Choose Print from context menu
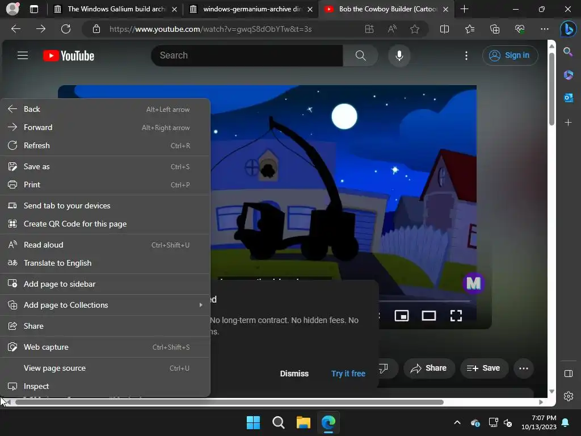Screen dimensions: 581x436 [x=105, y=185]
